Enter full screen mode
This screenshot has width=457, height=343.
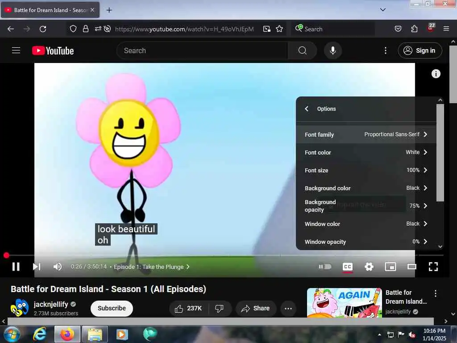click(433, 267)
